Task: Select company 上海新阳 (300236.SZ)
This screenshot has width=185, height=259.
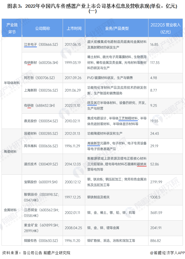Action: coord(41,91)
